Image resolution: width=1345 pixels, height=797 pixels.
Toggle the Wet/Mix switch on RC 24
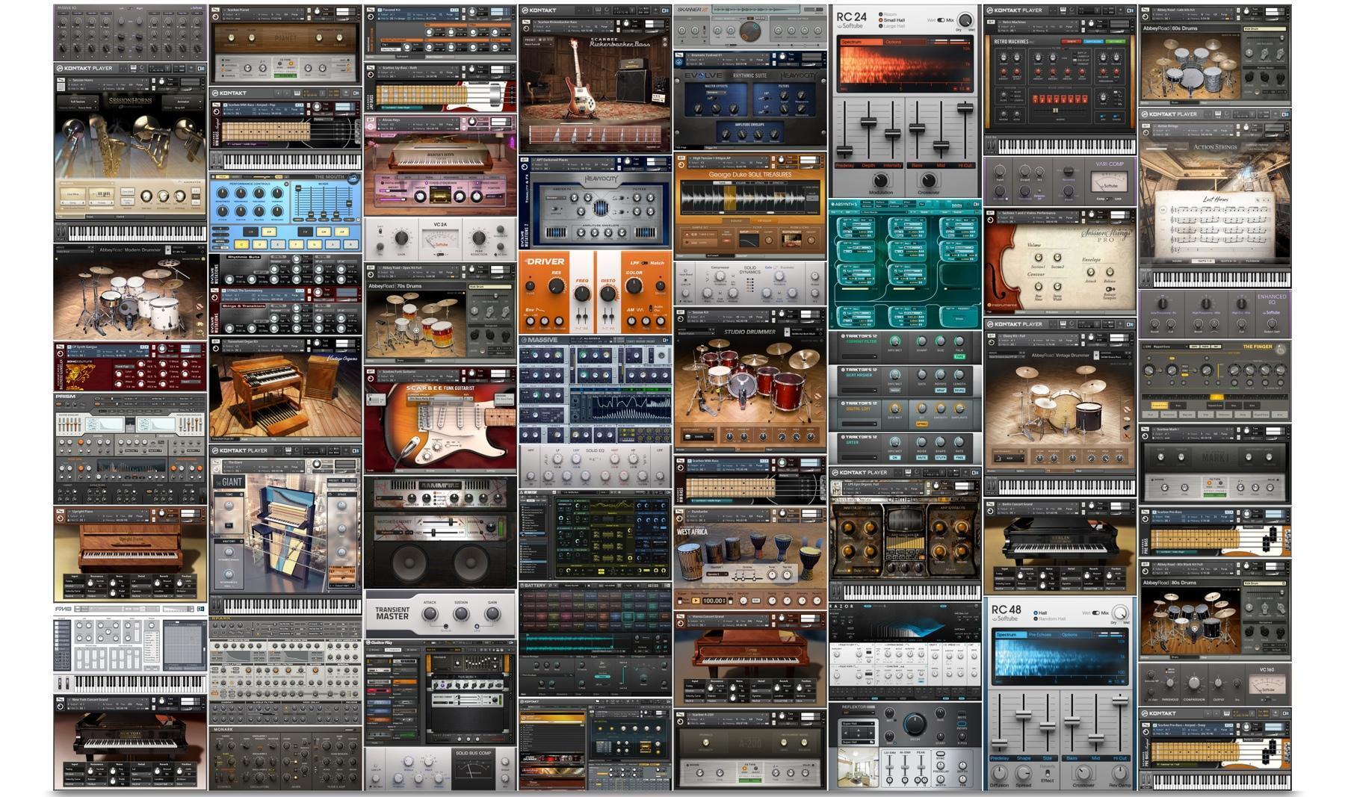pos(940,20)
